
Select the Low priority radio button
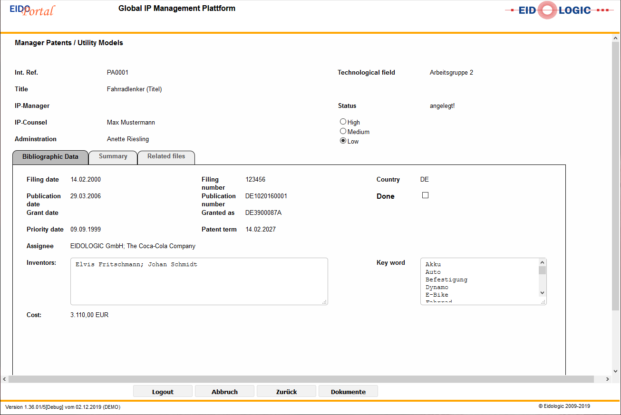tap(343, 141)
